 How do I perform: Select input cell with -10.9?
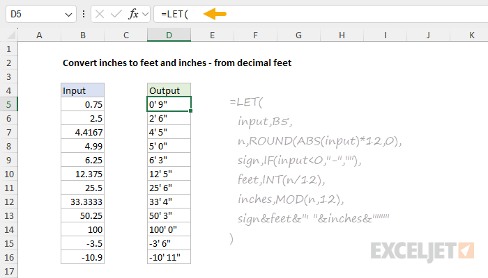pyautogui.click(x=83, y=258)
